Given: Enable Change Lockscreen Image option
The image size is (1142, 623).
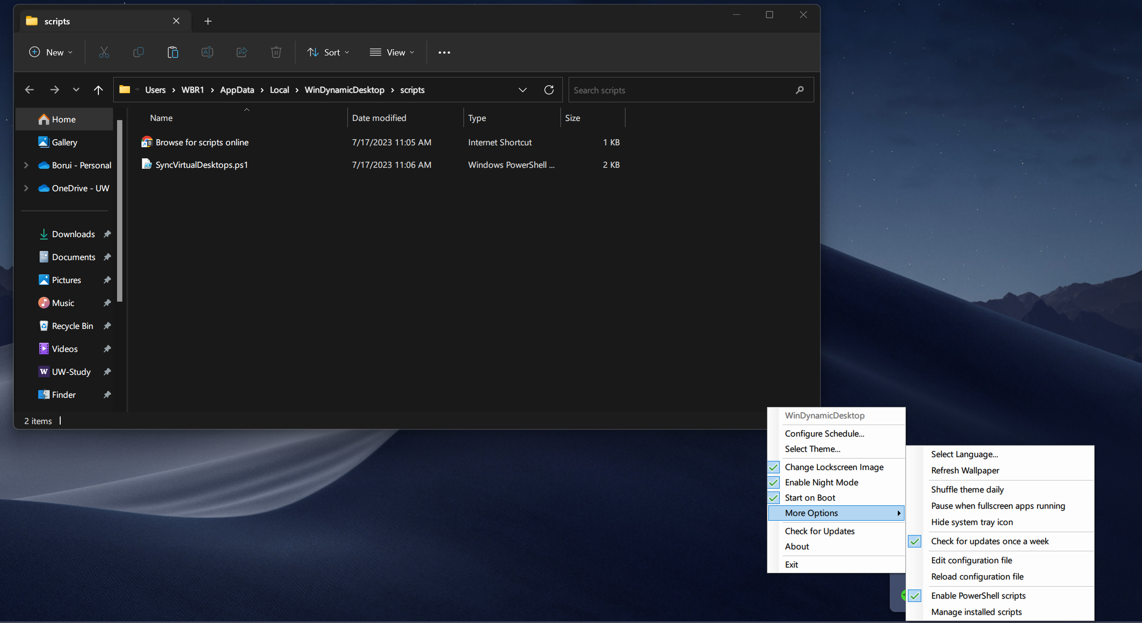Looking at the screenshot, I should tap(834, 467).
